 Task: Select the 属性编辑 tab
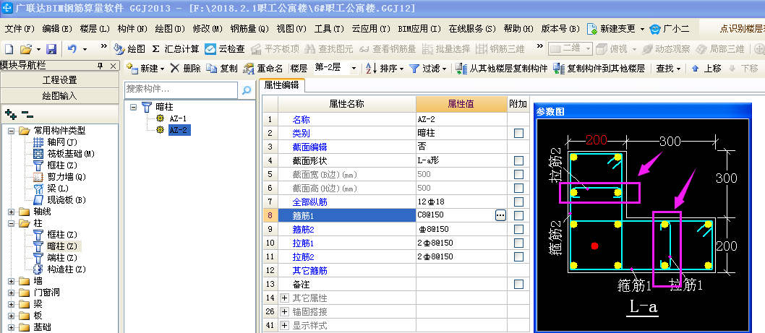(281, 85)
